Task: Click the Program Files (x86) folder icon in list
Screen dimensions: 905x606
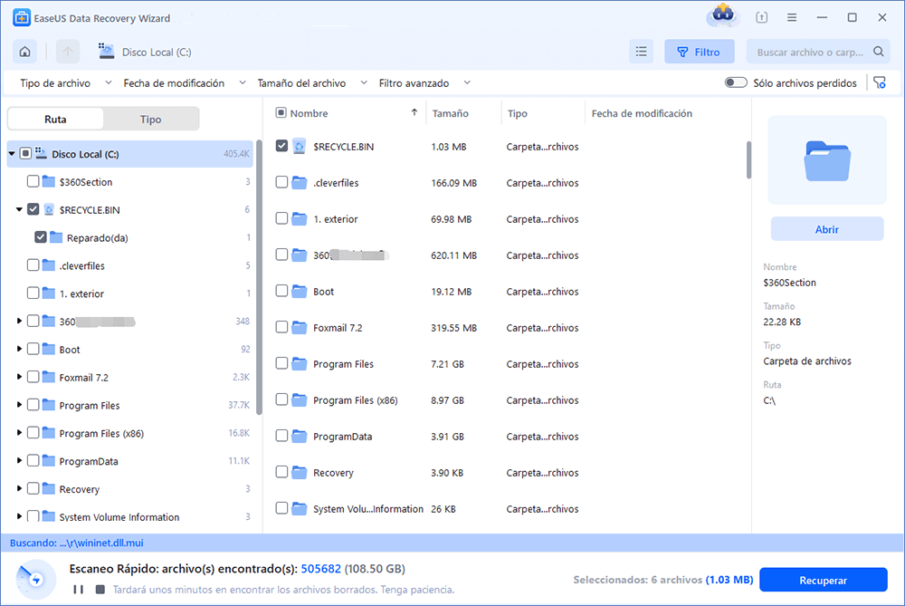Action: [299, 400]
